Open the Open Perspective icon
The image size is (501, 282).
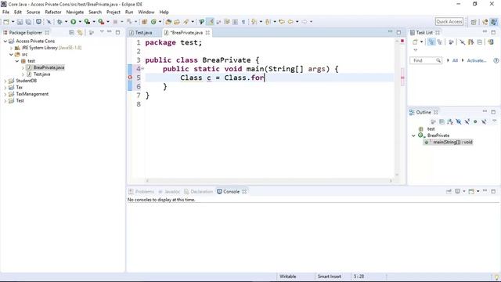[x=474, y=22]
